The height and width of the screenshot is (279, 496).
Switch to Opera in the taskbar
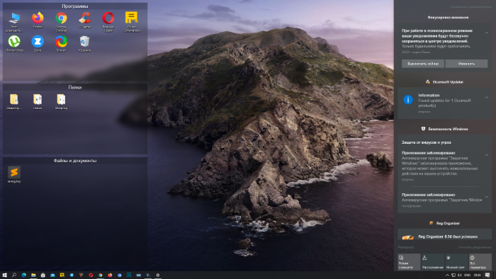(91, 275)
